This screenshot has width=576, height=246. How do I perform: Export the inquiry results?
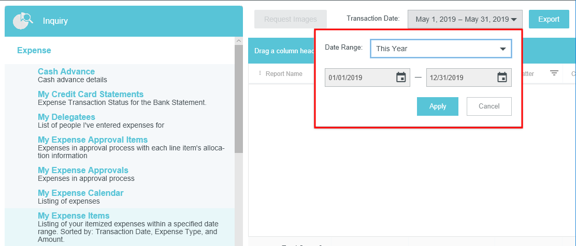point(549,19)
